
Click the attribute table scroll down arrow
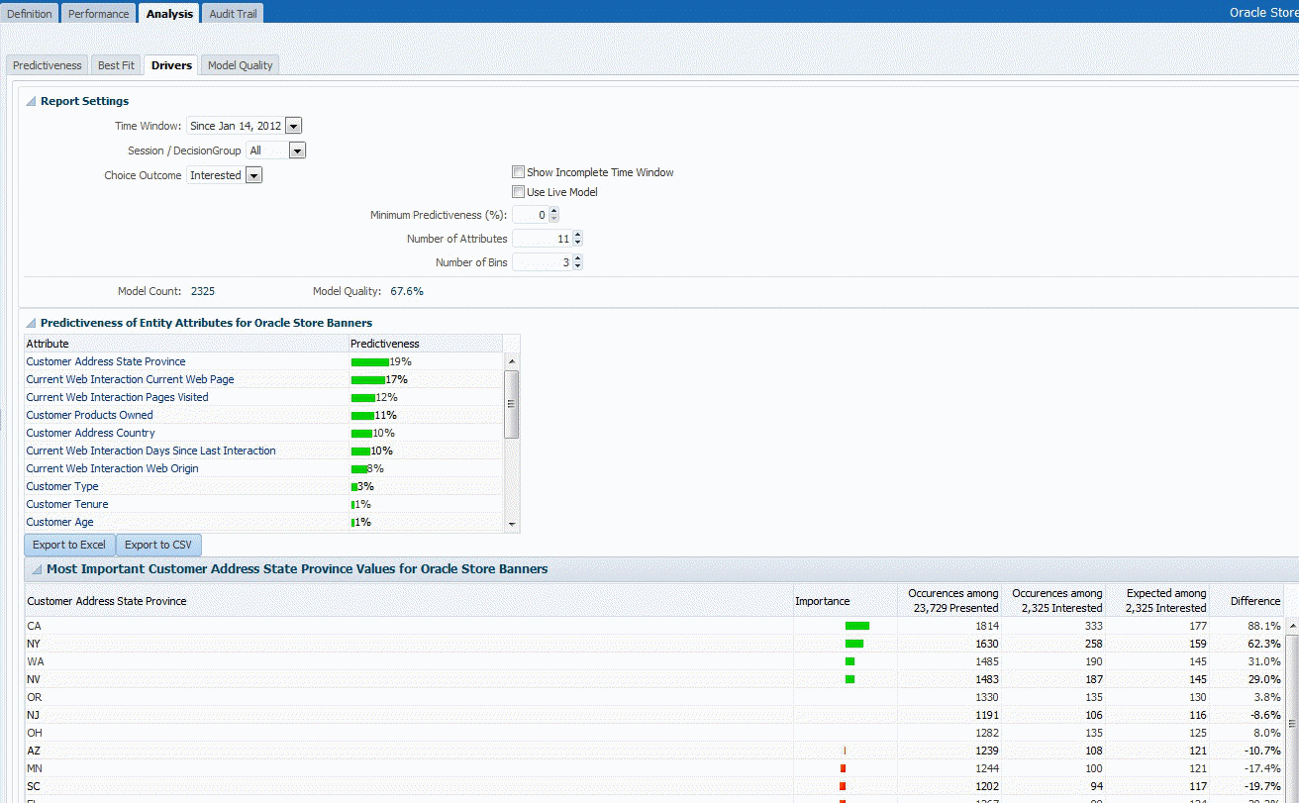(512, 524)
